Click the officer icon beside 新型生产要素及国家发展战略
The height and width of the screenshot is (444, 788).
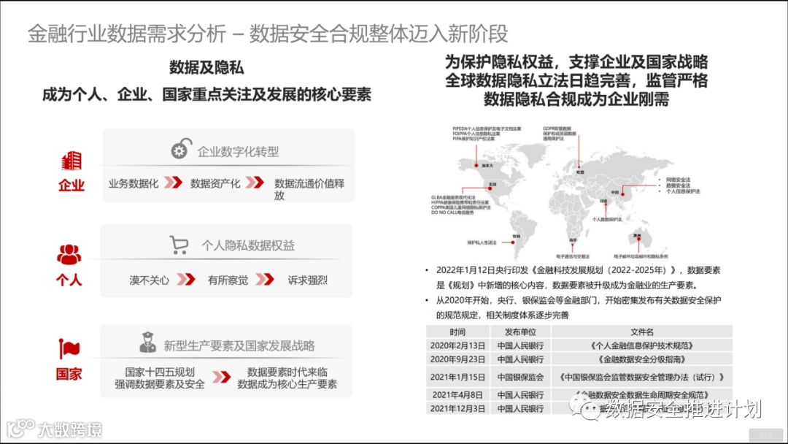pos(147,342)
